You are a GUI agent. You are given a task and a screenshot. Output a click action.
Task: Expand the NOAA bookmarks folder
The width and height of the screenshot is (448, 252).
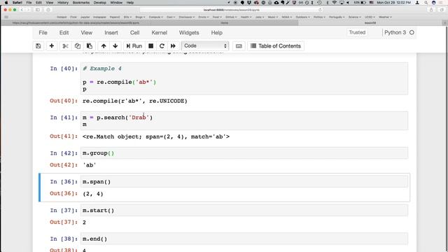tap(287, 17)
